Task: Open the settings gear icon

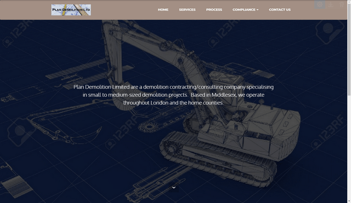Action: pos(319,4)
